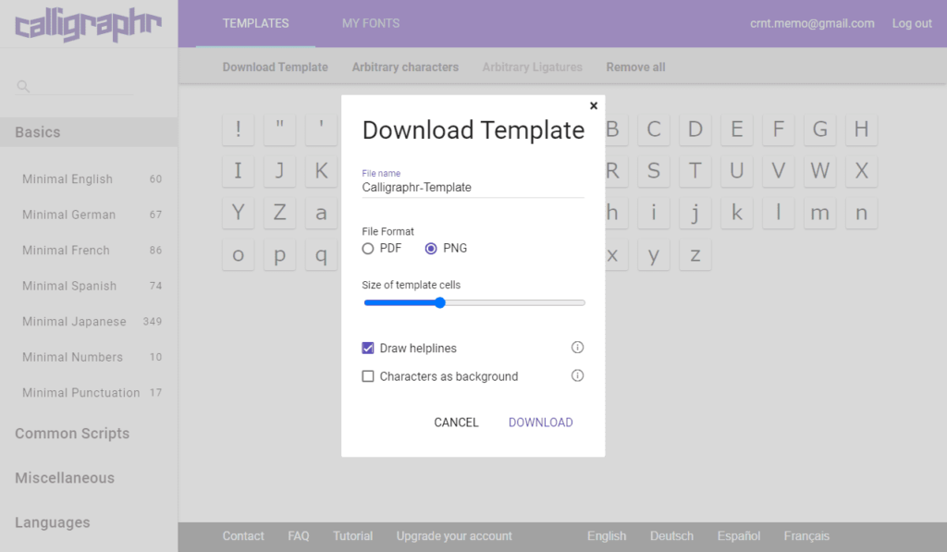Click the lowercase o character tile
The height and width of the screenshot is (552, 947).
coord(238,255)
